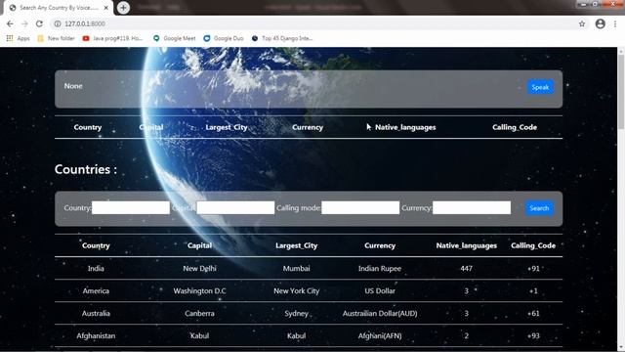Focus the Currency input field
The width and height of the screenshot is (625, 352).
tap(472, 207)
